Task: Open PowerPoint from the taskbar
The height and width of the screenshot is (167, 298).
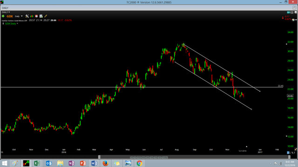Action: pos(83,163)
